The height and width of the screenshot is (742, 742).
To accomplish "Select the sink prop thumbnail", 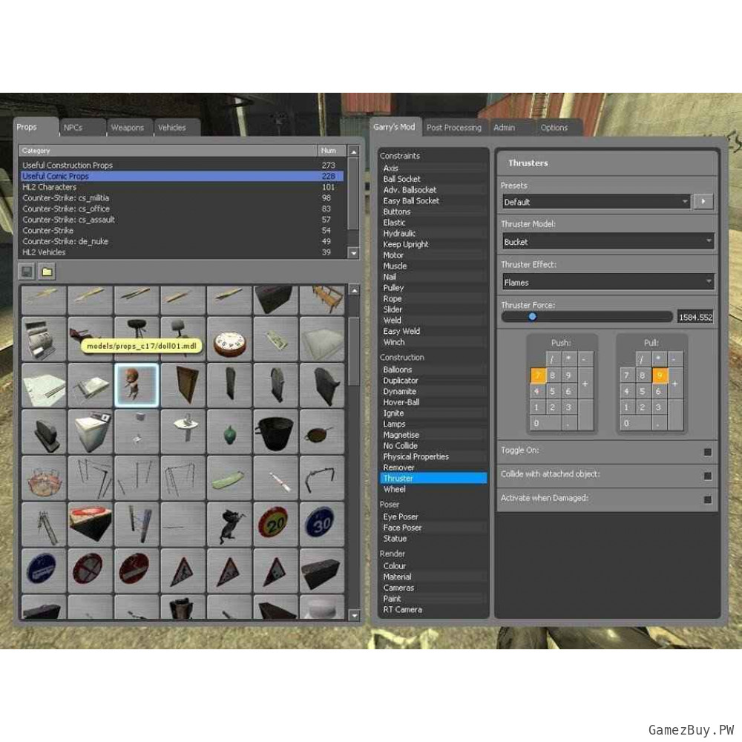I will click(x=183, y=432).
